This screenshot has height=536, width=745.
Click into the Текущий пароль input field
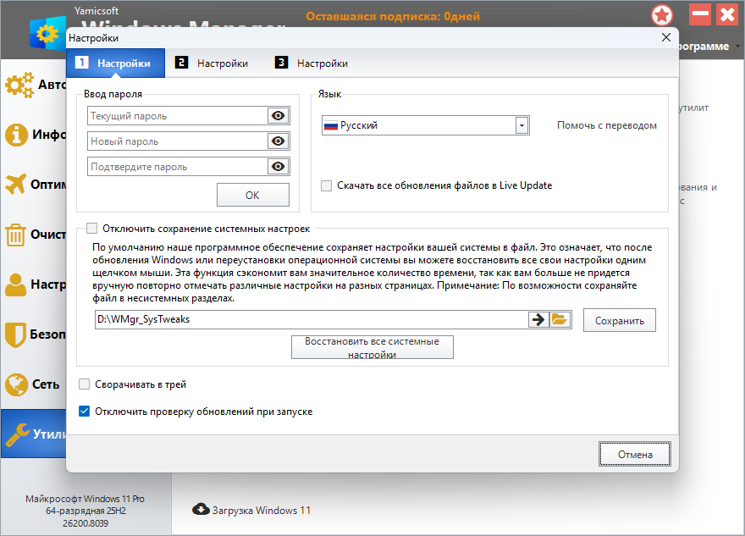point(176,116)
